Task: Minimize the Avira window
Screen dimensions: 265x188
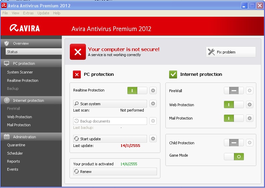Action: (244, 6)
